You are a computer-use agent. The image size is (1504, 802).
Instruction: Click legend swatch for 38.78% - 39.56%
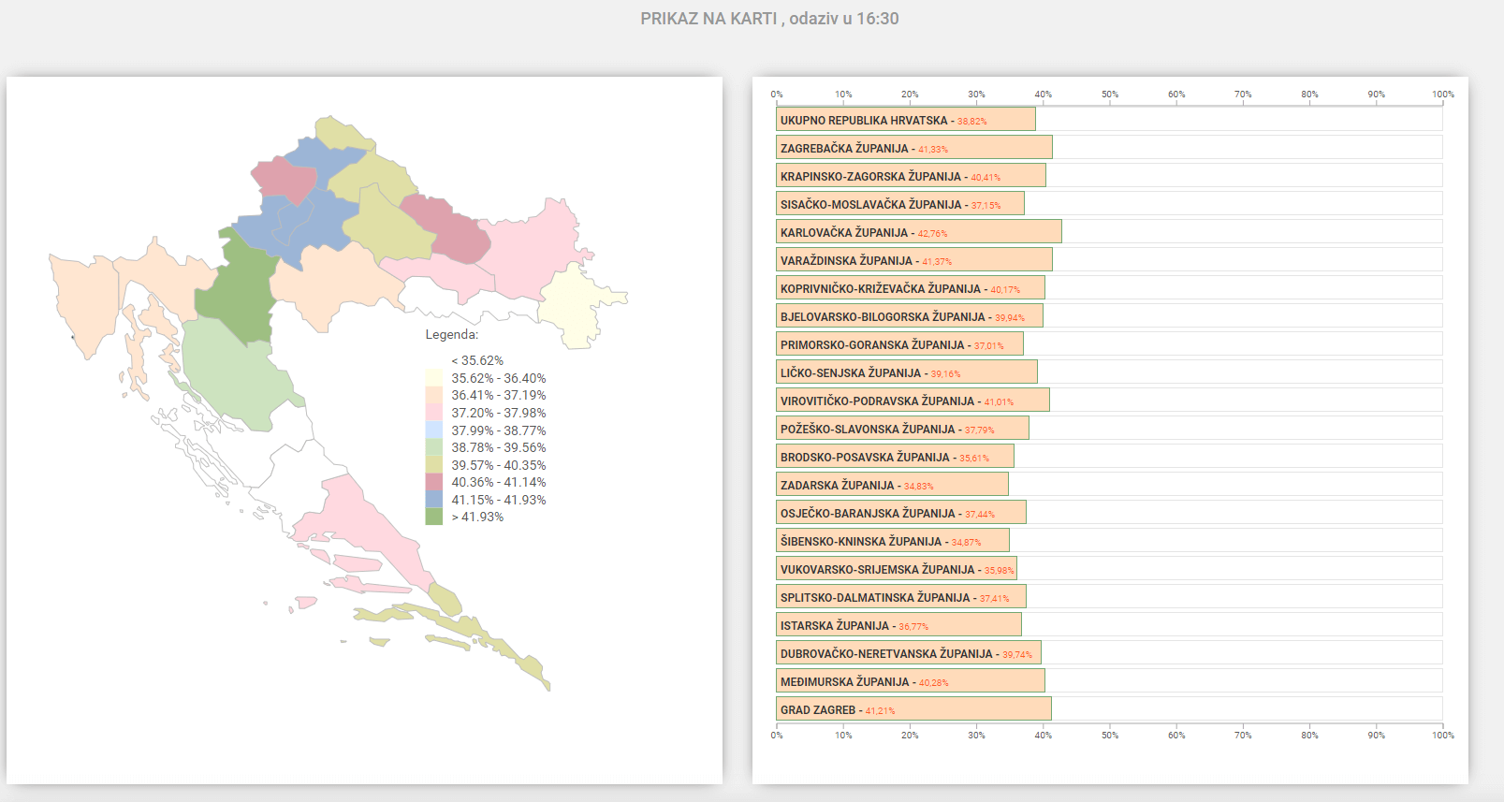pos(434,447)
